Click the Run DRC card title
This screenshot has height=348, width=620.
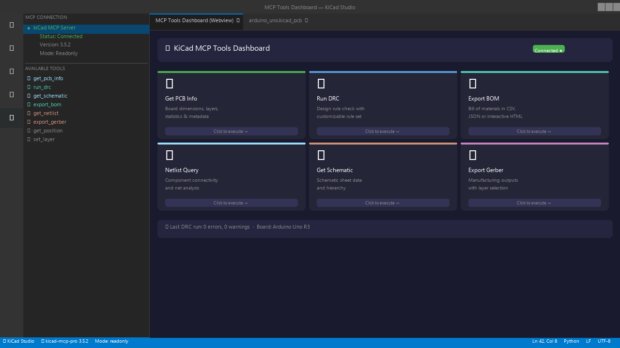tap(328, 99)
